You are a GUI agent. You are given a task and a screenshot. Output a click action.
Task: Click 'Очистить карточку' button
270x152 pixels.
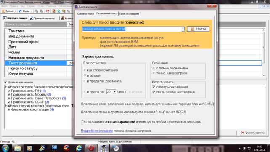coord(253,133)
